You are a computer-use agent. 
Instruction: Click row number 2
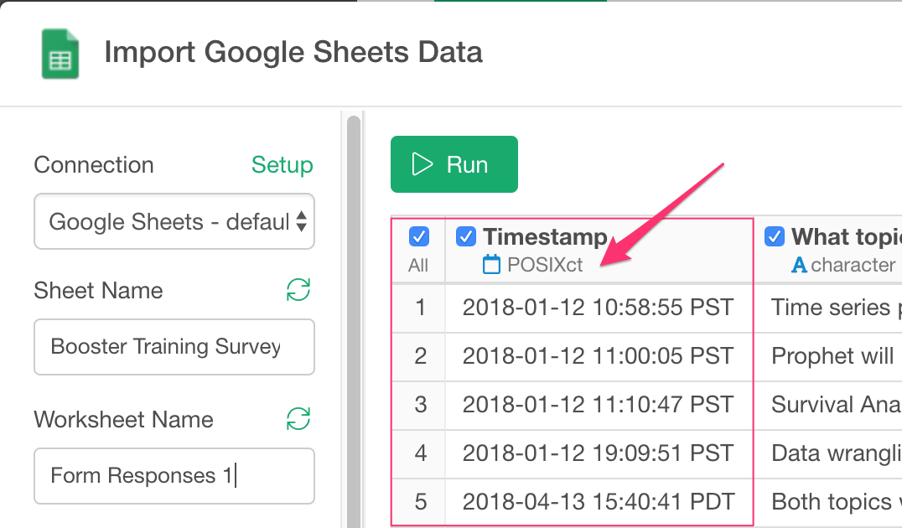pyautogui.click(x=420, y=356)
